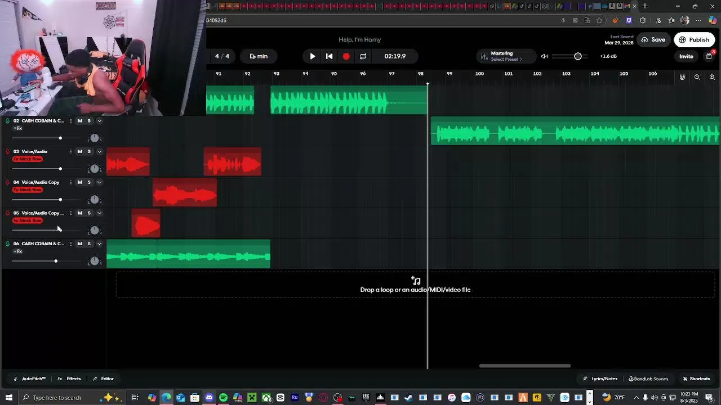Expand track 05 chevron dropdown

[x=99, y=213]
